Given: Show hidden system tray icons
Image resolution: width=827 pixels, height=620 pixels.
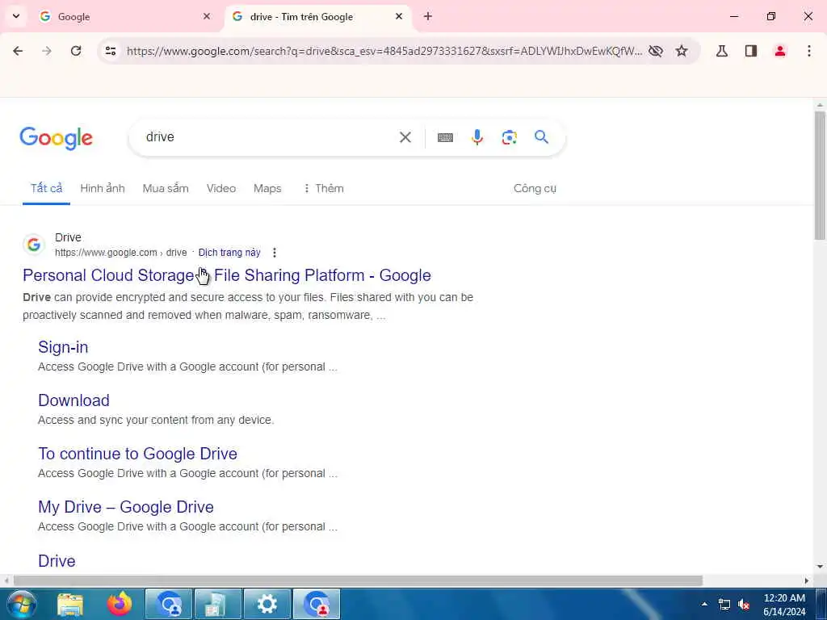Looking at the screenshot, I should tap(704, 604).
